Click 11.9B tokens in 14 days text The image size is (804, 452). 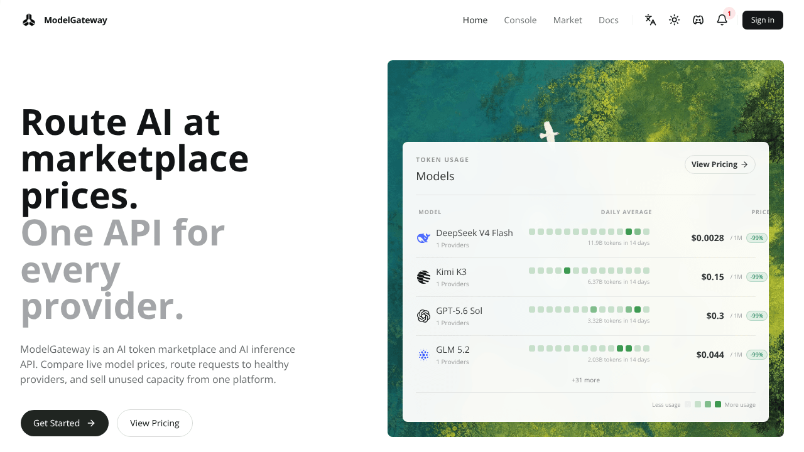click(x=619, y=243)
